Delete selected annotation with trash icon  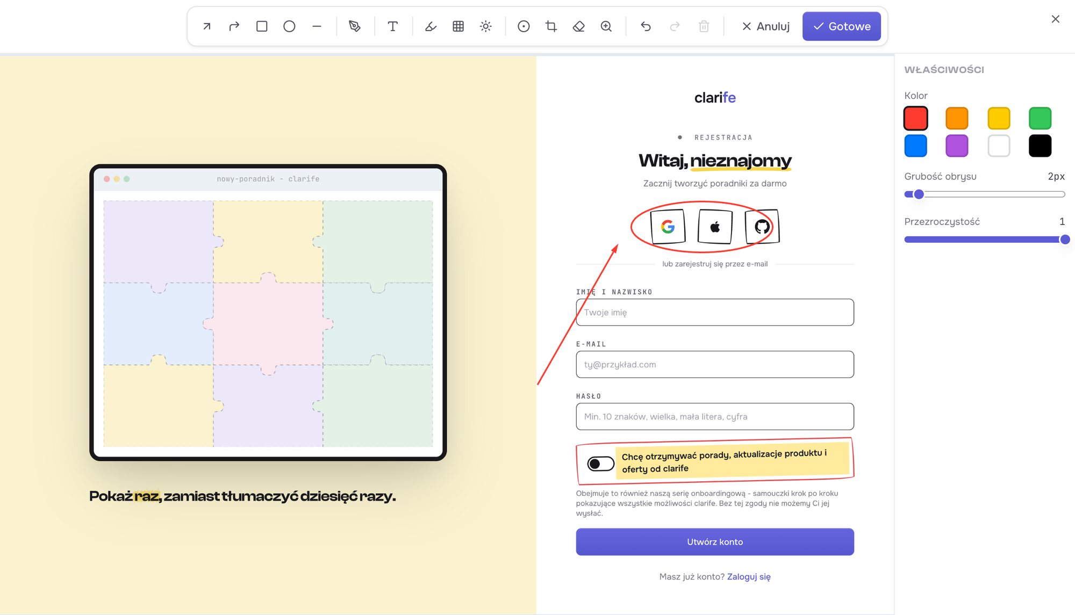coord(704,26)
